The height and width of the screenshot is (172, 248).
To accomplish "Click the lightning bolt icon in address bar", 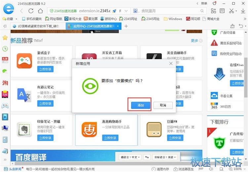I will [120, 11].
